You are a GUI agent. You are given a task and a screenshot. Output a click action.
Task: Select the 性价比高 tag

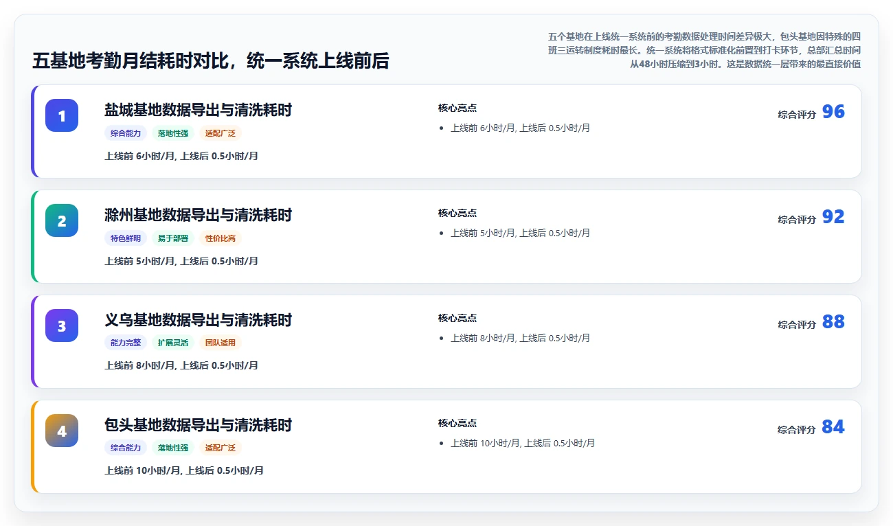click(221, 238)
